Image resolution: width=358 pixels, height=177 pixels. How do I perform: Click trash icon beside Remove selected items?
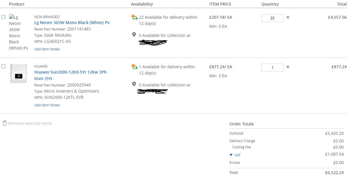[4, 123]
